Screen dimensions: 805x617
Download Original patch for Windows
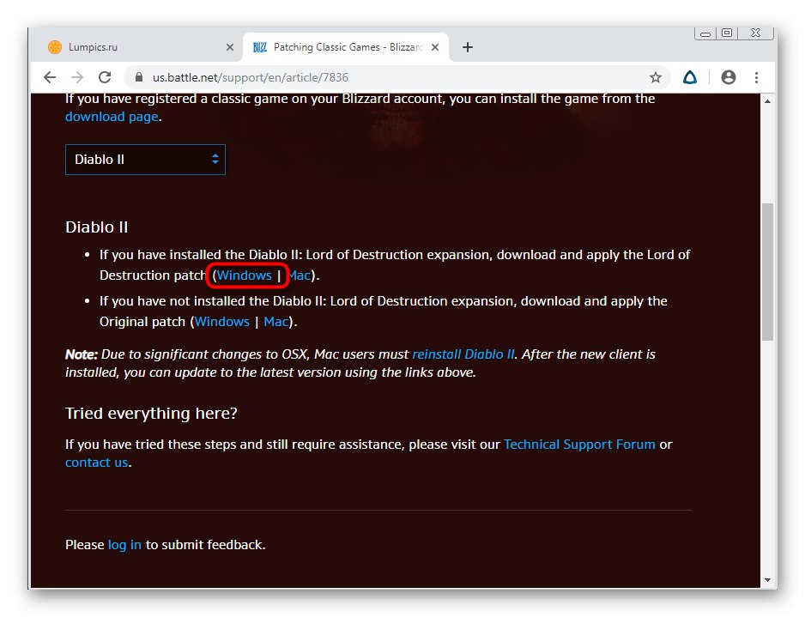[221, 322]
